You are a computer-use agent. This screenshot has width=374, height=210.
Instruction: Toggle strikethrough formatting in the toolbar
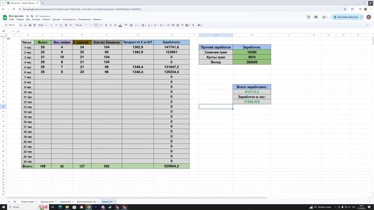(116, 25)
